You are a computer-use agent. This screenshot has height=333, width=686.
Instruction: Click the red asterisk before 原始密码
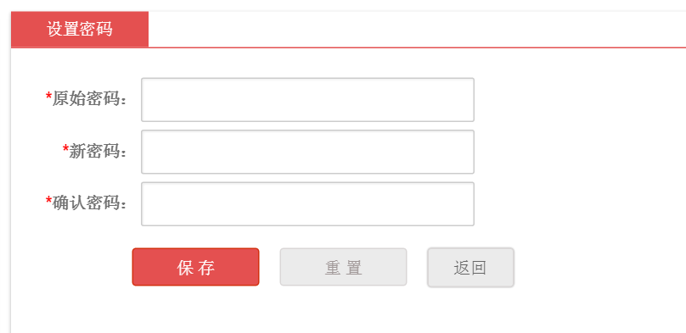[48, 96]
